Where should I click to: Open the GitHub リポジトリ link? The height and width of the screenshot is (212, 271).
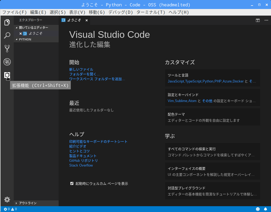coord(83,161)
